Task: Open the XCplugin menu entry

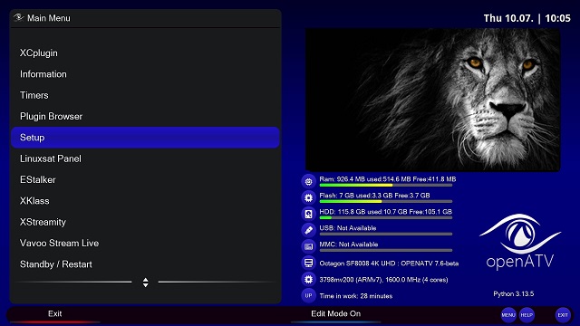Action: click(x=145, y=53)
